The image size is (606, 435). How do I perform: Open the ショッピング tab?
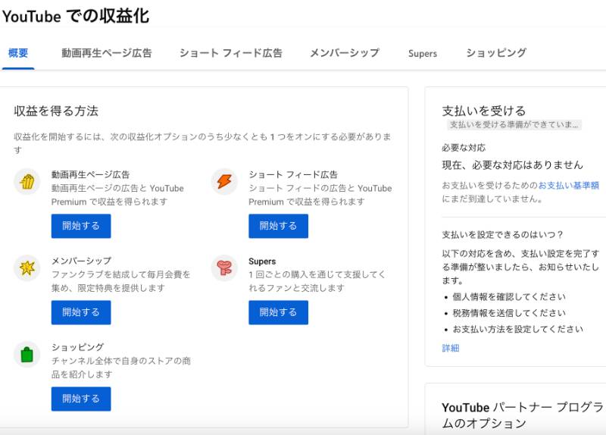[496, 53]
